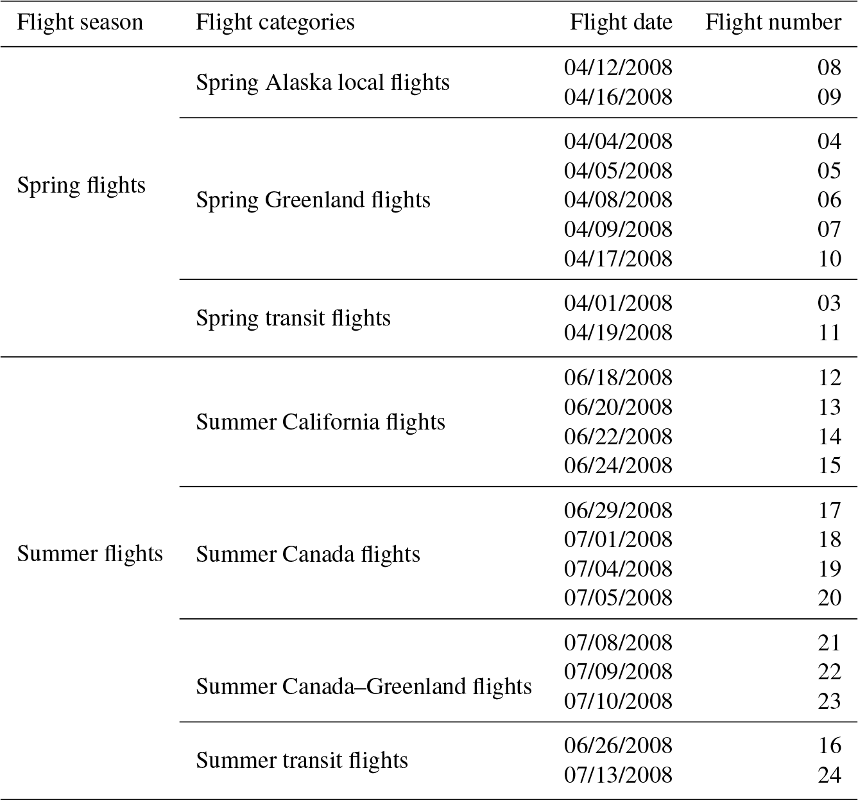The image size is (858, 800).
Task: Click the Flight season column header
Action: click(80, 22)
